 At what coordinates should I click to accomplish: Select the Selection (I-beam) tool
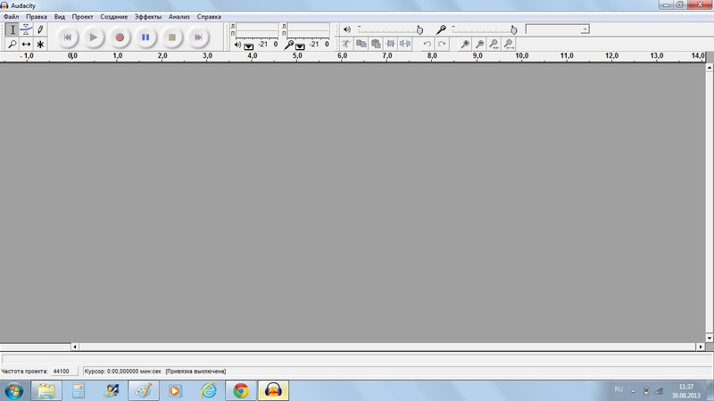coord(12,29)
